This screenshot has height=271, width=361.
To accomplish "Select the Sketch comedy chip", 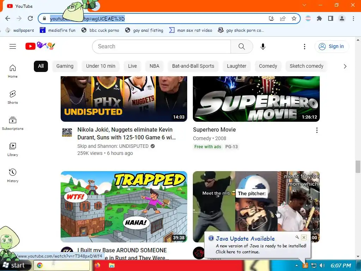I will point(306,66).
